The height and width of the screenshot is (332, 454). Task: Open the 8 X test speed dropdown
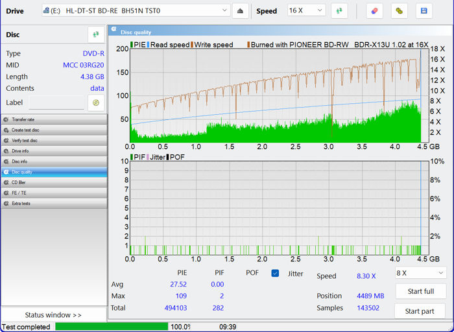click(421, 273)
